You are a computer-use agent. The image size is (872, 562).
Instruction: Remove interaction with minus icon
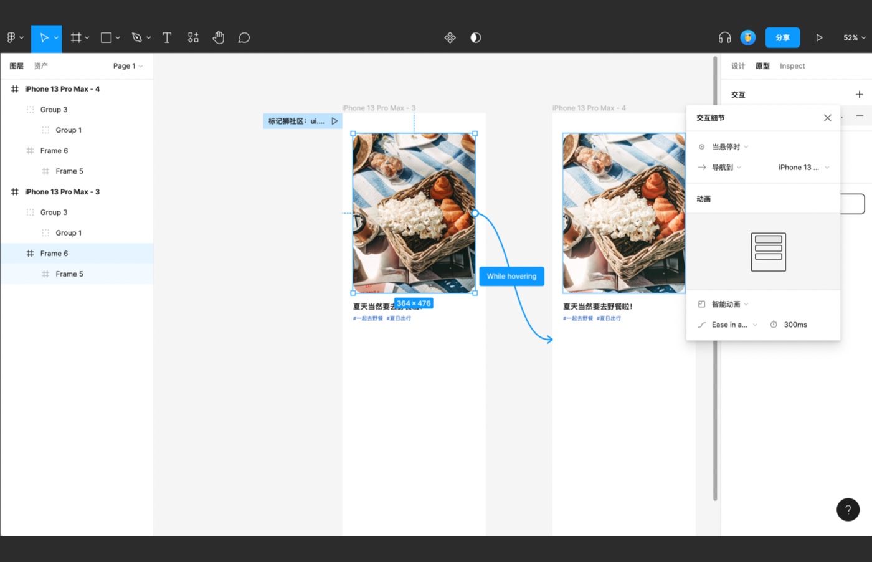click(x=860, y=115)
